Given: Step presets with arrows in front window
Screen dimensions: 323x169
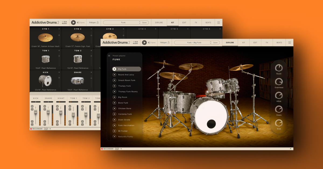Looking at the screenshot, I should coord(211,42).
